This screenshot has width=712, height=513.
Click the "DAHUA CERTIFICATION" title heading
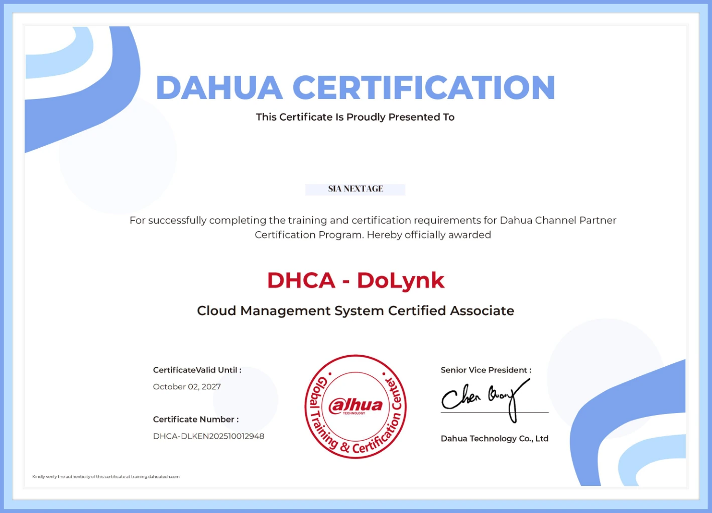coord(355,87)
